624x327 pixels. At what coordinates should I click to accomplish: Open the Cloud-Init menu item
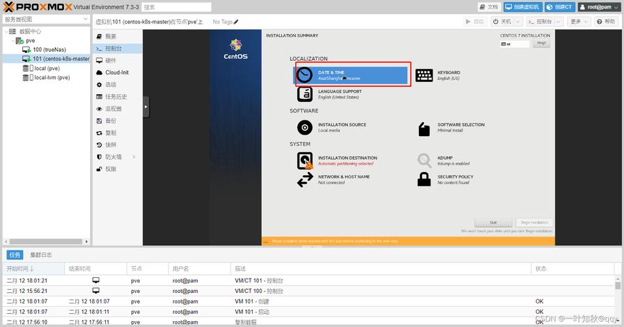click(116, 73)
